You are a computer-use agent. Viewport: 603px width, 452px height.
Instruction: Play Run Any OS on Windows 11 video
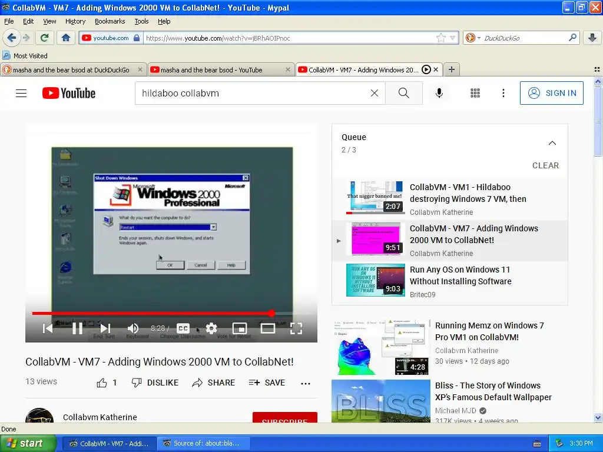coord(449,282)
